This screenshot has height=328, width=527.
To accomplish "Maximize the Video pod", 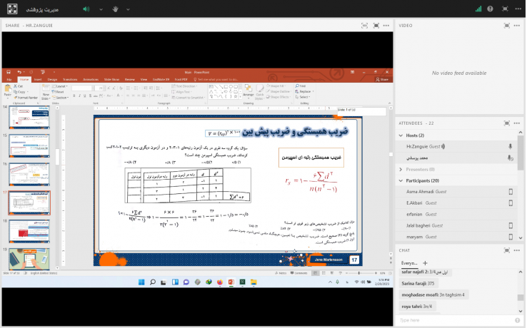I will [508, 25].
